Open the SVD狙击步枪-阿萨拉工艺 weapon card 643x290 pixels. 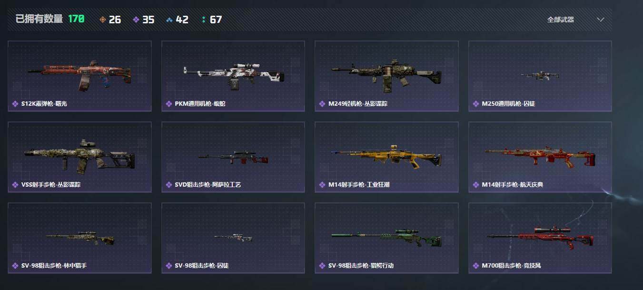(x=233, y=157)
